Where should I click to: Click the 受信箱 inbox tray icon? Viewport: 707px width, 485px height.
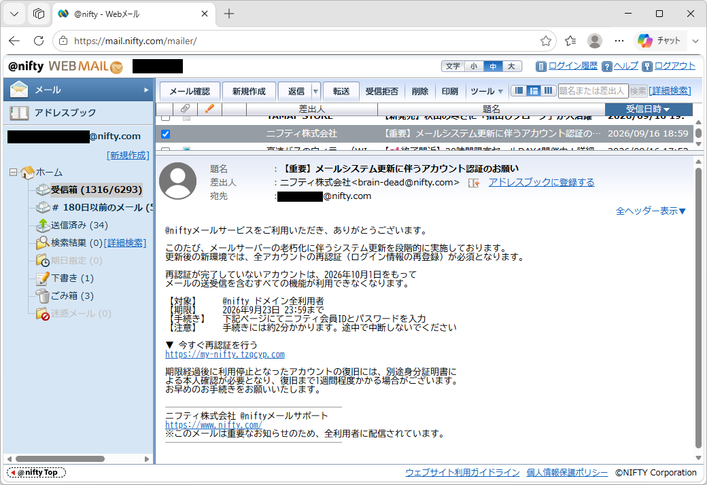click(x=43, y=190)
